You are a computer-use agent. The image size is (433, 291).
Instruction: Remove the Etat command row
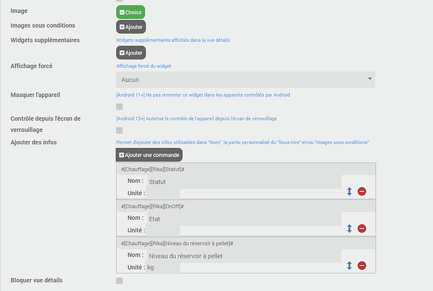[x=362, y=229]
